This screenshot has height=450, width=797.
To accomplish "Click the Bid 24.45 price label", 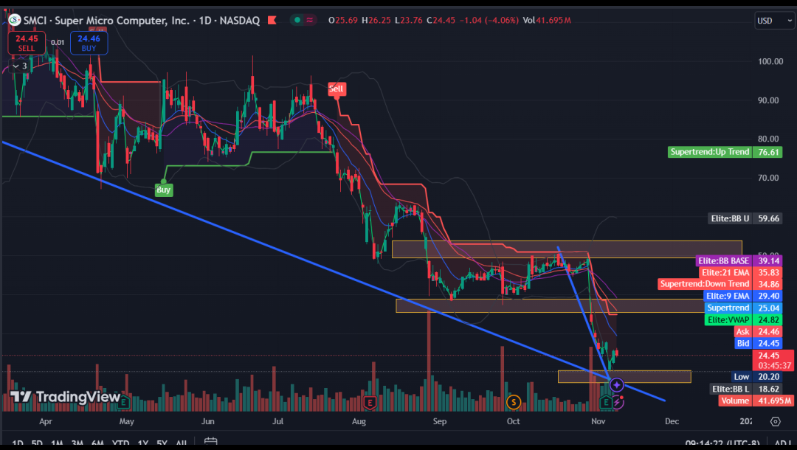I will [x=758, y=343].
